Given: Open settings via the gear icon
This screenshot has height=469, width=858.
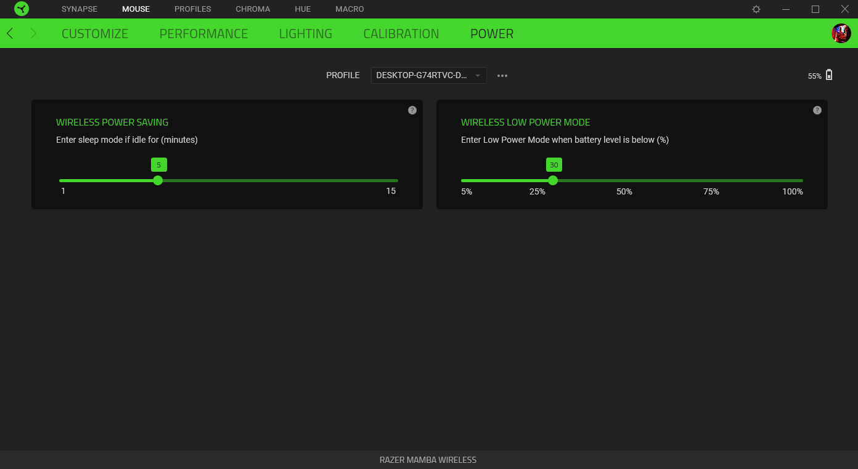Looking at the screenshot, I should pyautogui.click(x=756, y=9).
